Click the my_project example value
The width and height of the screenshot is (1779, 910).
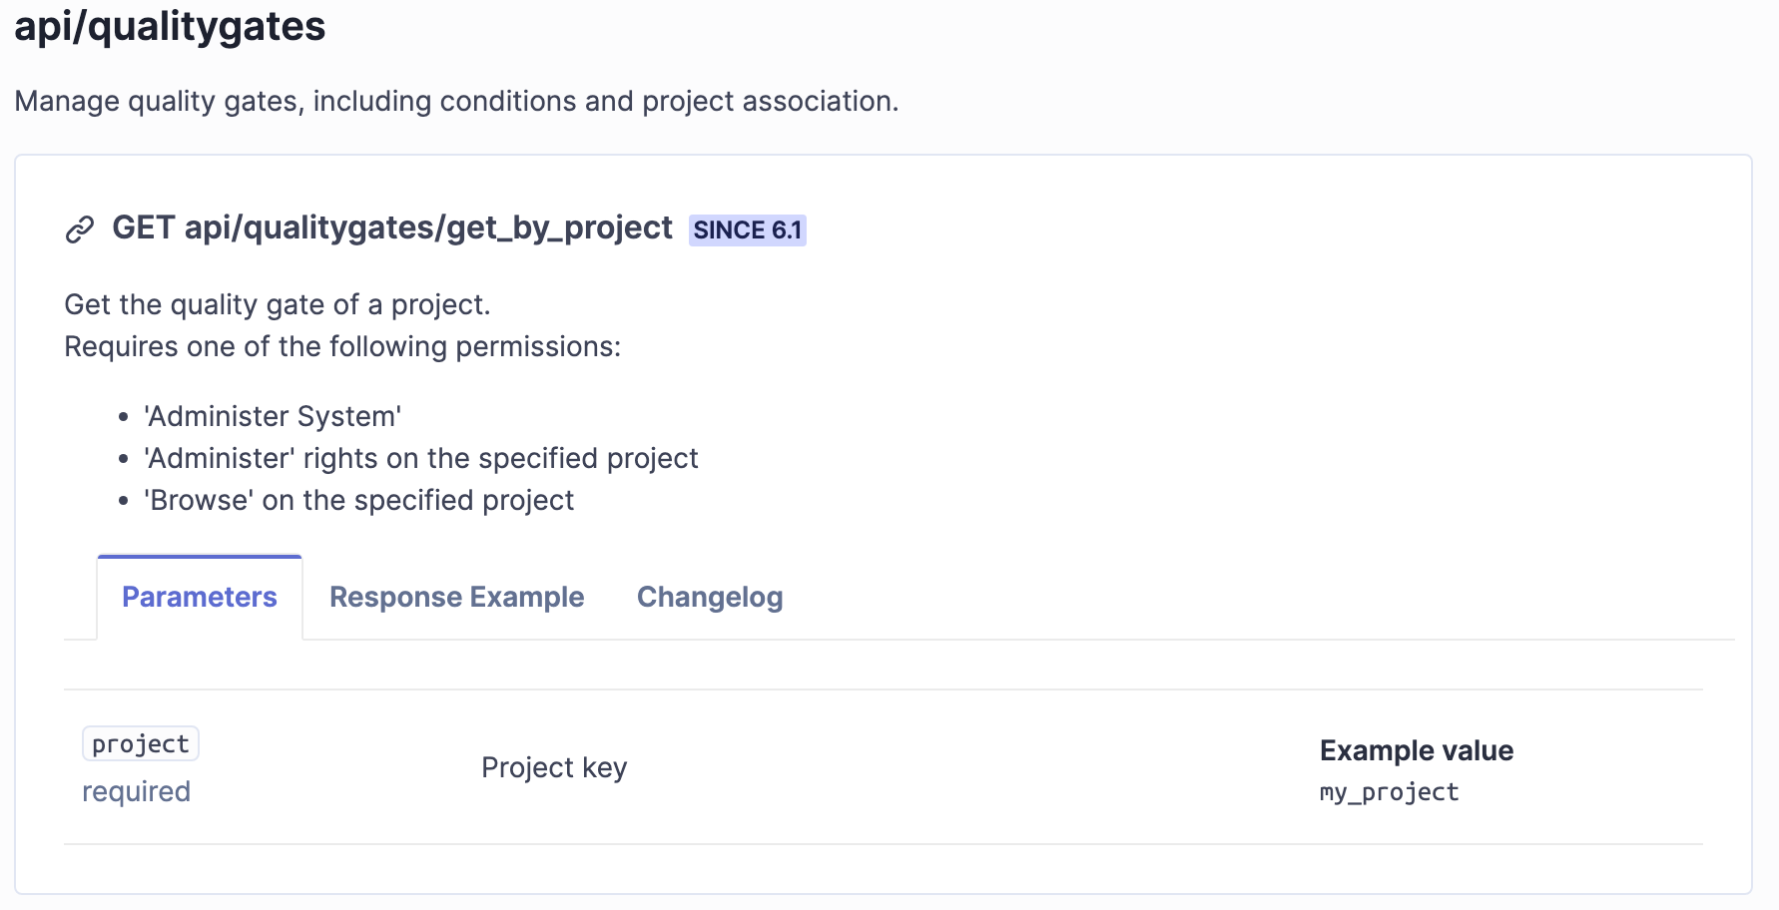1389,792
